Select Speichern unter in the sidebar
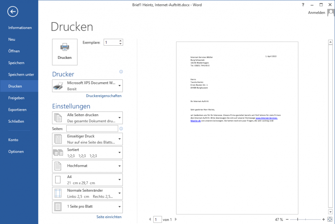 pos(21,75)
